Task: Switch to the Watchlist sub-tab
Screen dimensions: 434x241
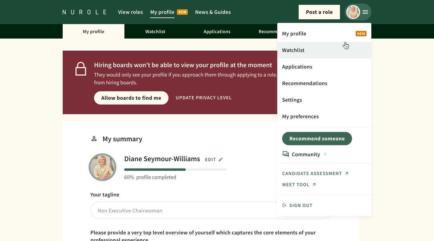Action: click(155, 31)
